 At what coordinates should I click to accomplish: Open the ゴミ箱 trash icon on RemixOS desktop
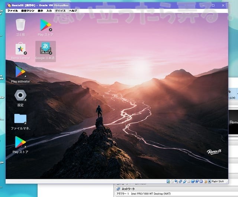[x=20, y=27]
